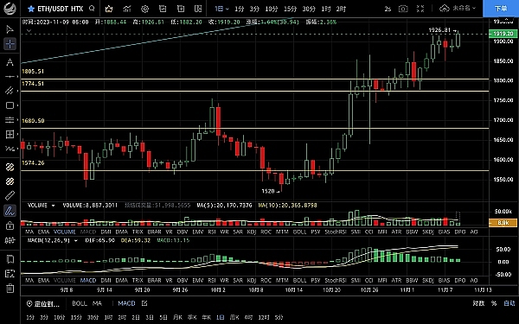Select the horizontal line drawing tool
The height and width of the screenshot is (324, 519).
[10, 76]
